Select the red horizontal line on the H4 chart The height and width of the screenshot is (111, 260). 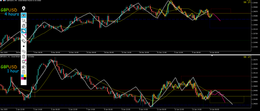coord(127,13)
